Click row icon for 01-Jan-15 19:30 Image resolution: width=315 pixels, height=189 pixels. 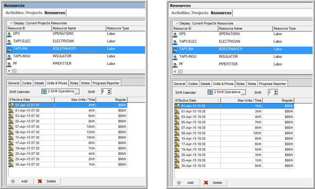pyautogui.click(x=177, y=106)
